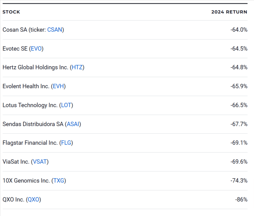
Task: Click the 2024 RETURN column header
Action: 229,12
